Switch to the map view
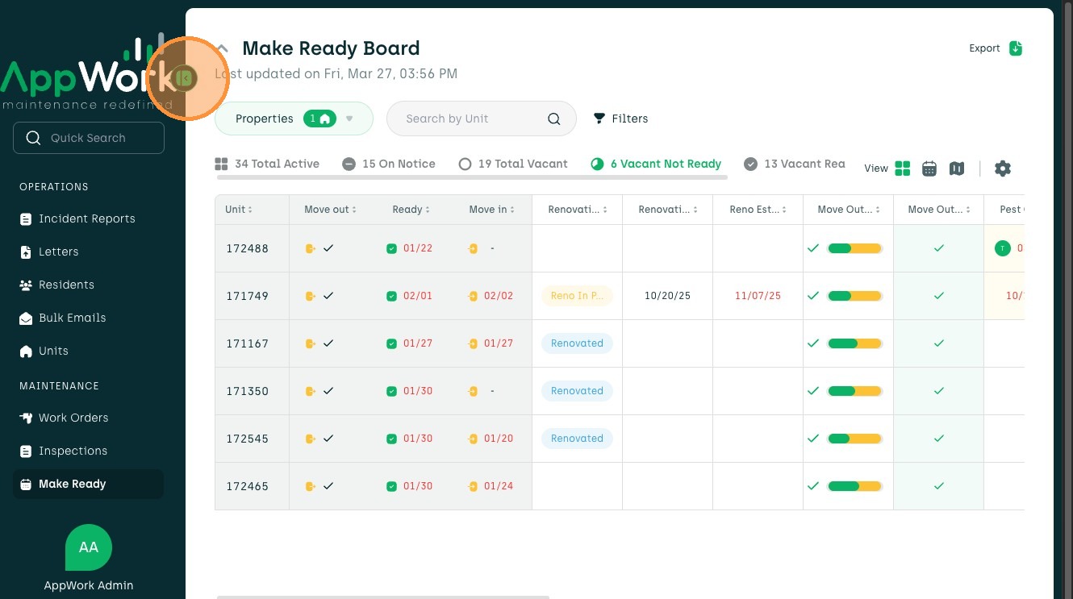Screen dimensions: 1073x599 [x=957, y=168]
